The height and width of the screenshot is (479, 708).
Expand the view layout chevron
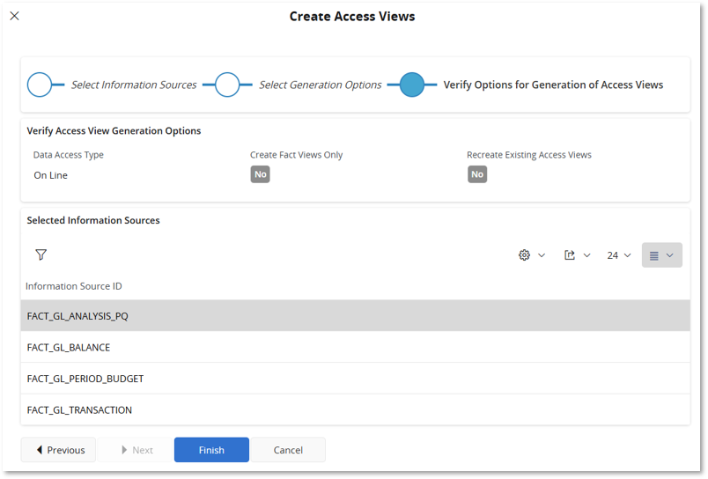670,255
